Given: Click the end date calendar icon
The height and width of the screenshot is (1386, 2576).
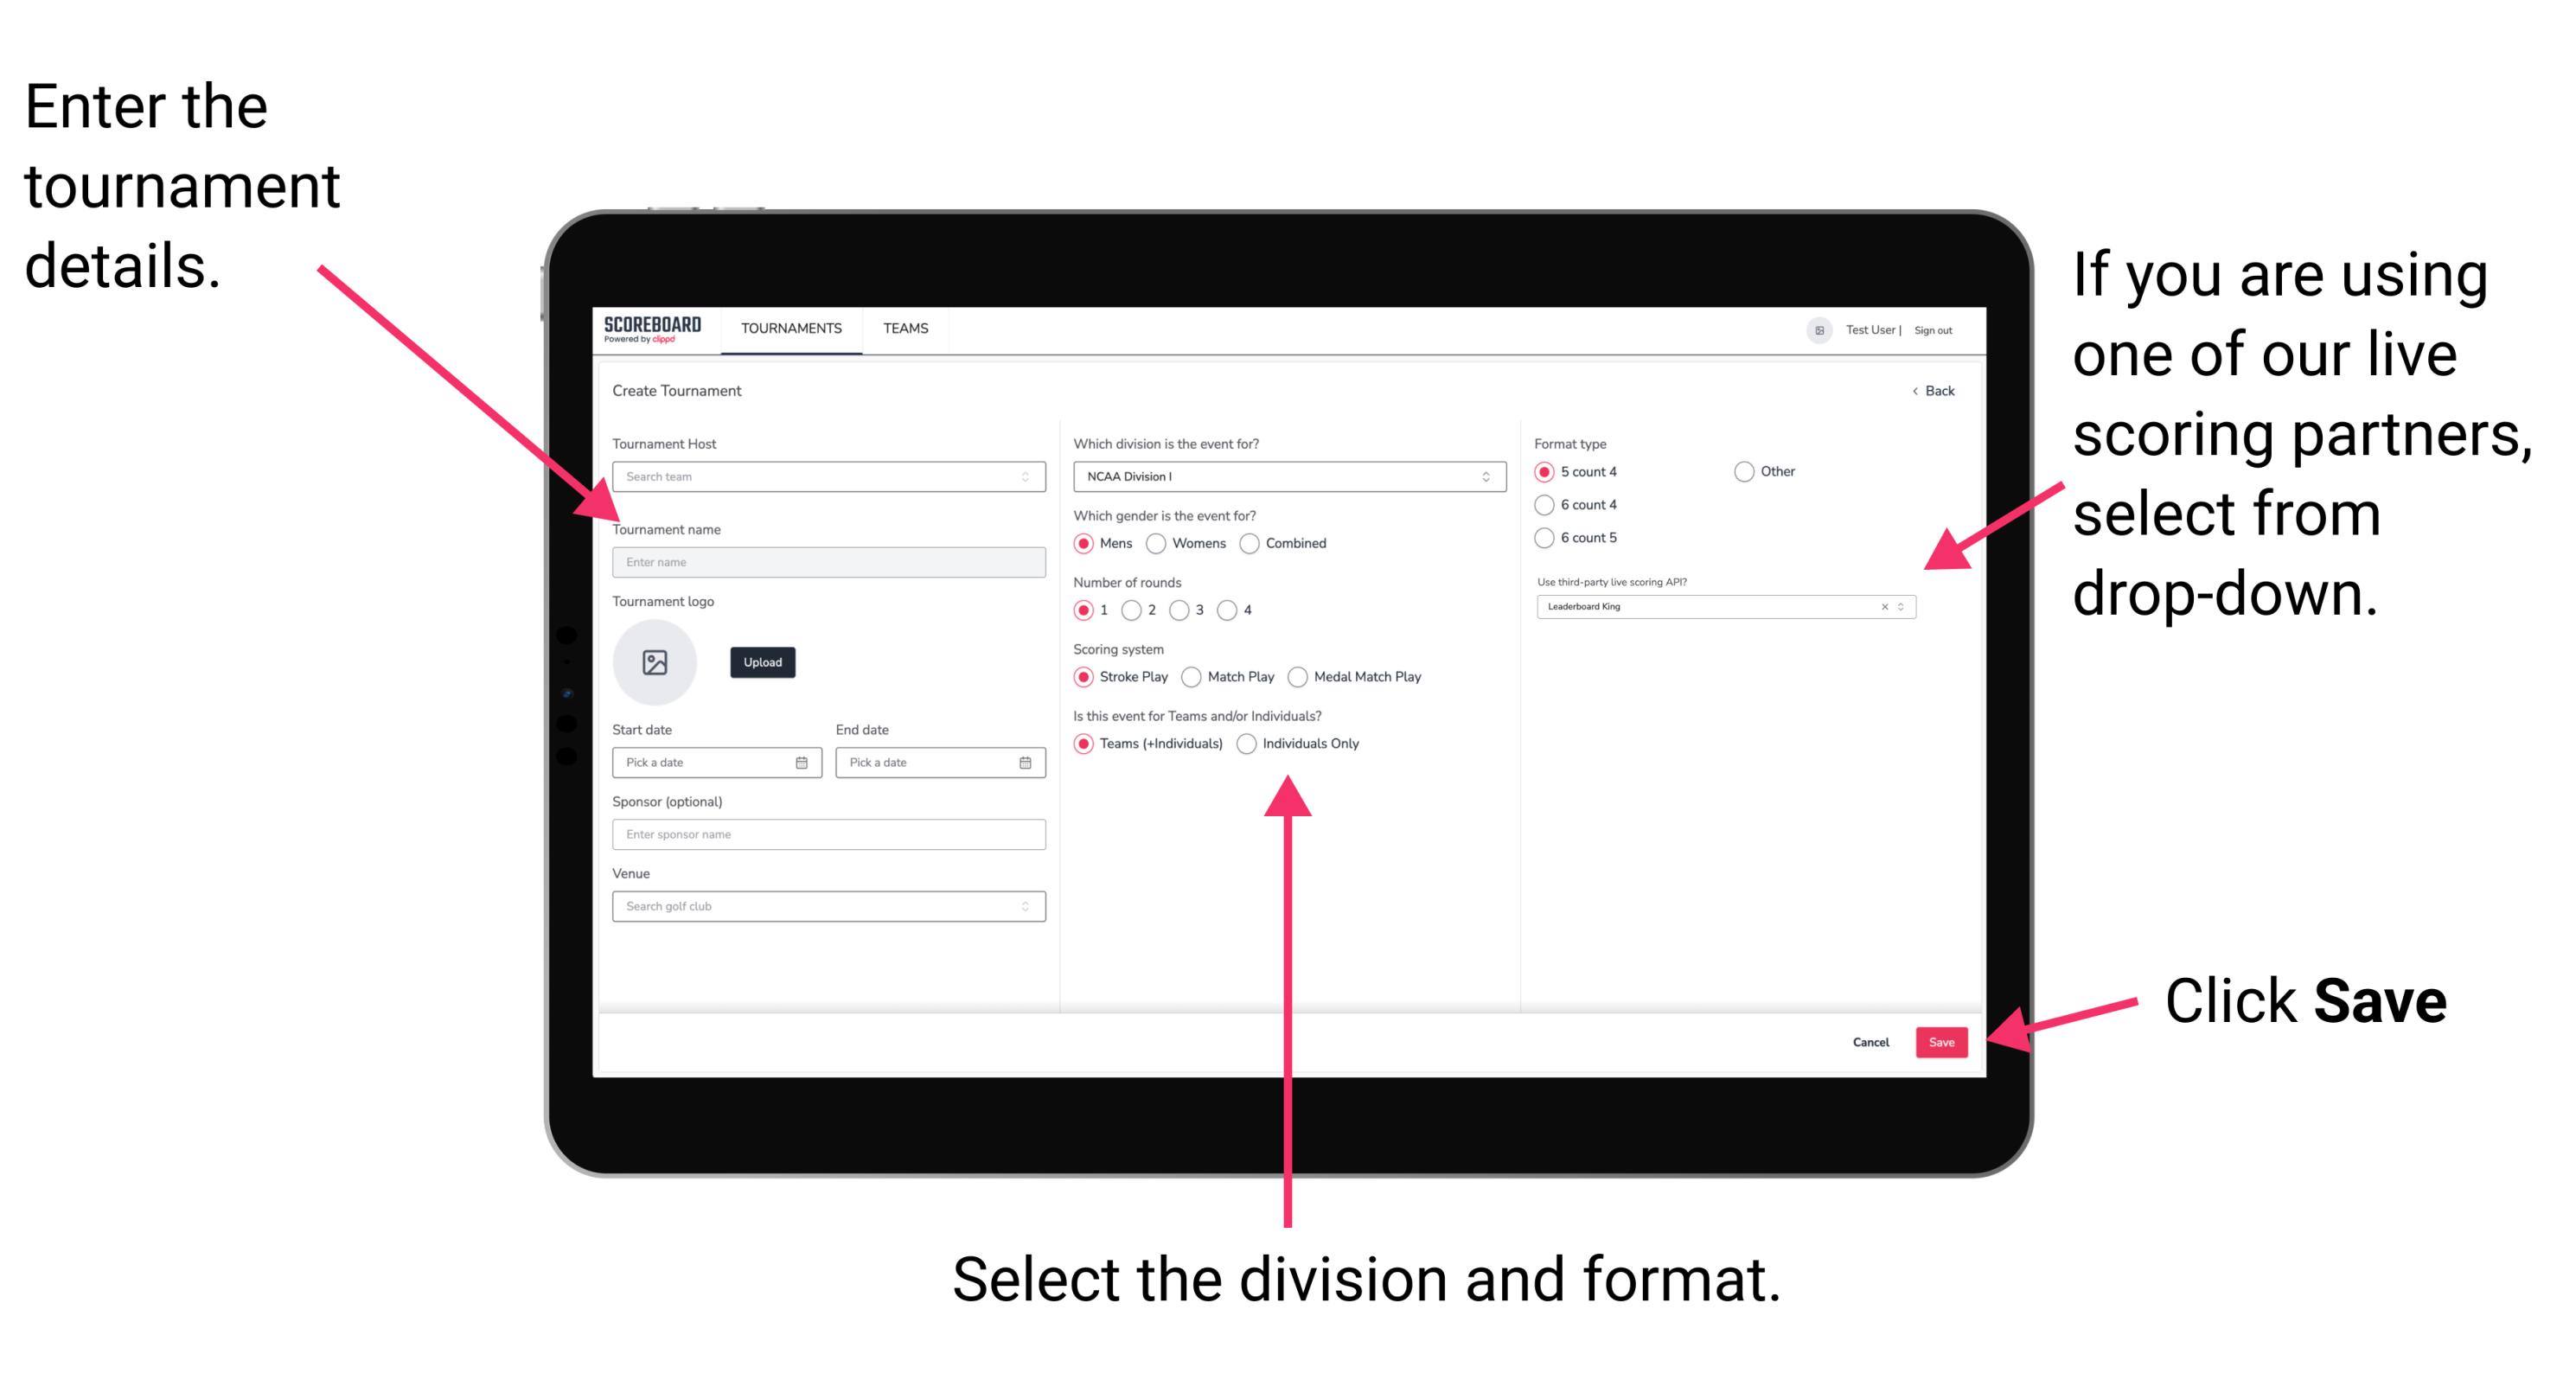Looking at the screenshot, I should tap(1024, 761).
